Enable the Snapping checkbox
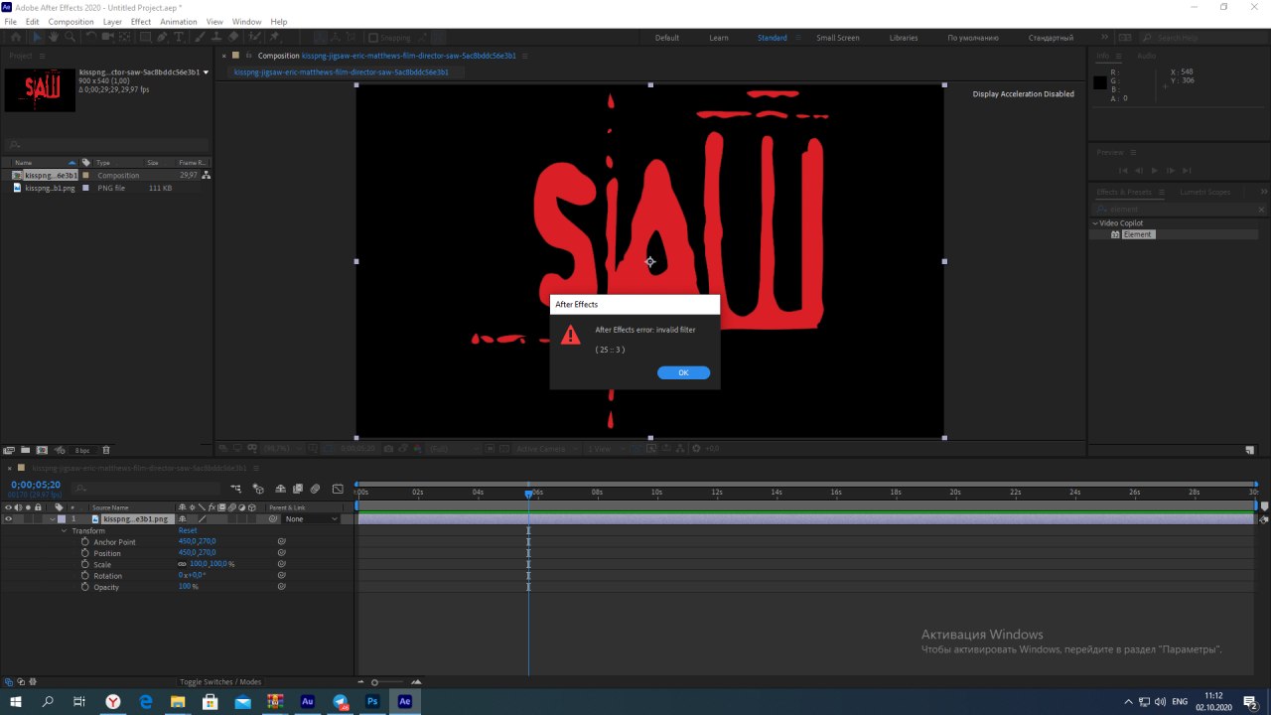1271x715 pixels. 372,38
